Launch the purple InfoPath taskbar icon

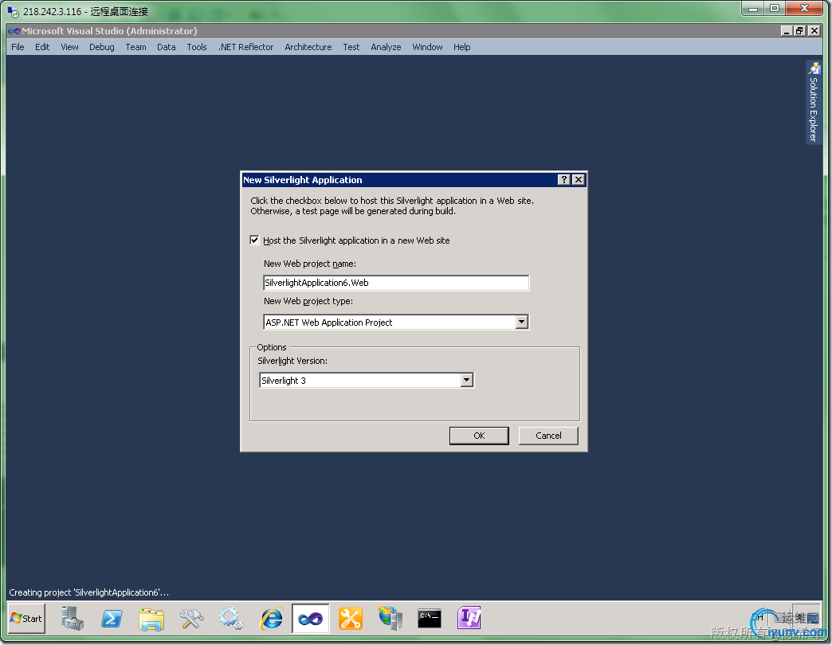point(469,618)
